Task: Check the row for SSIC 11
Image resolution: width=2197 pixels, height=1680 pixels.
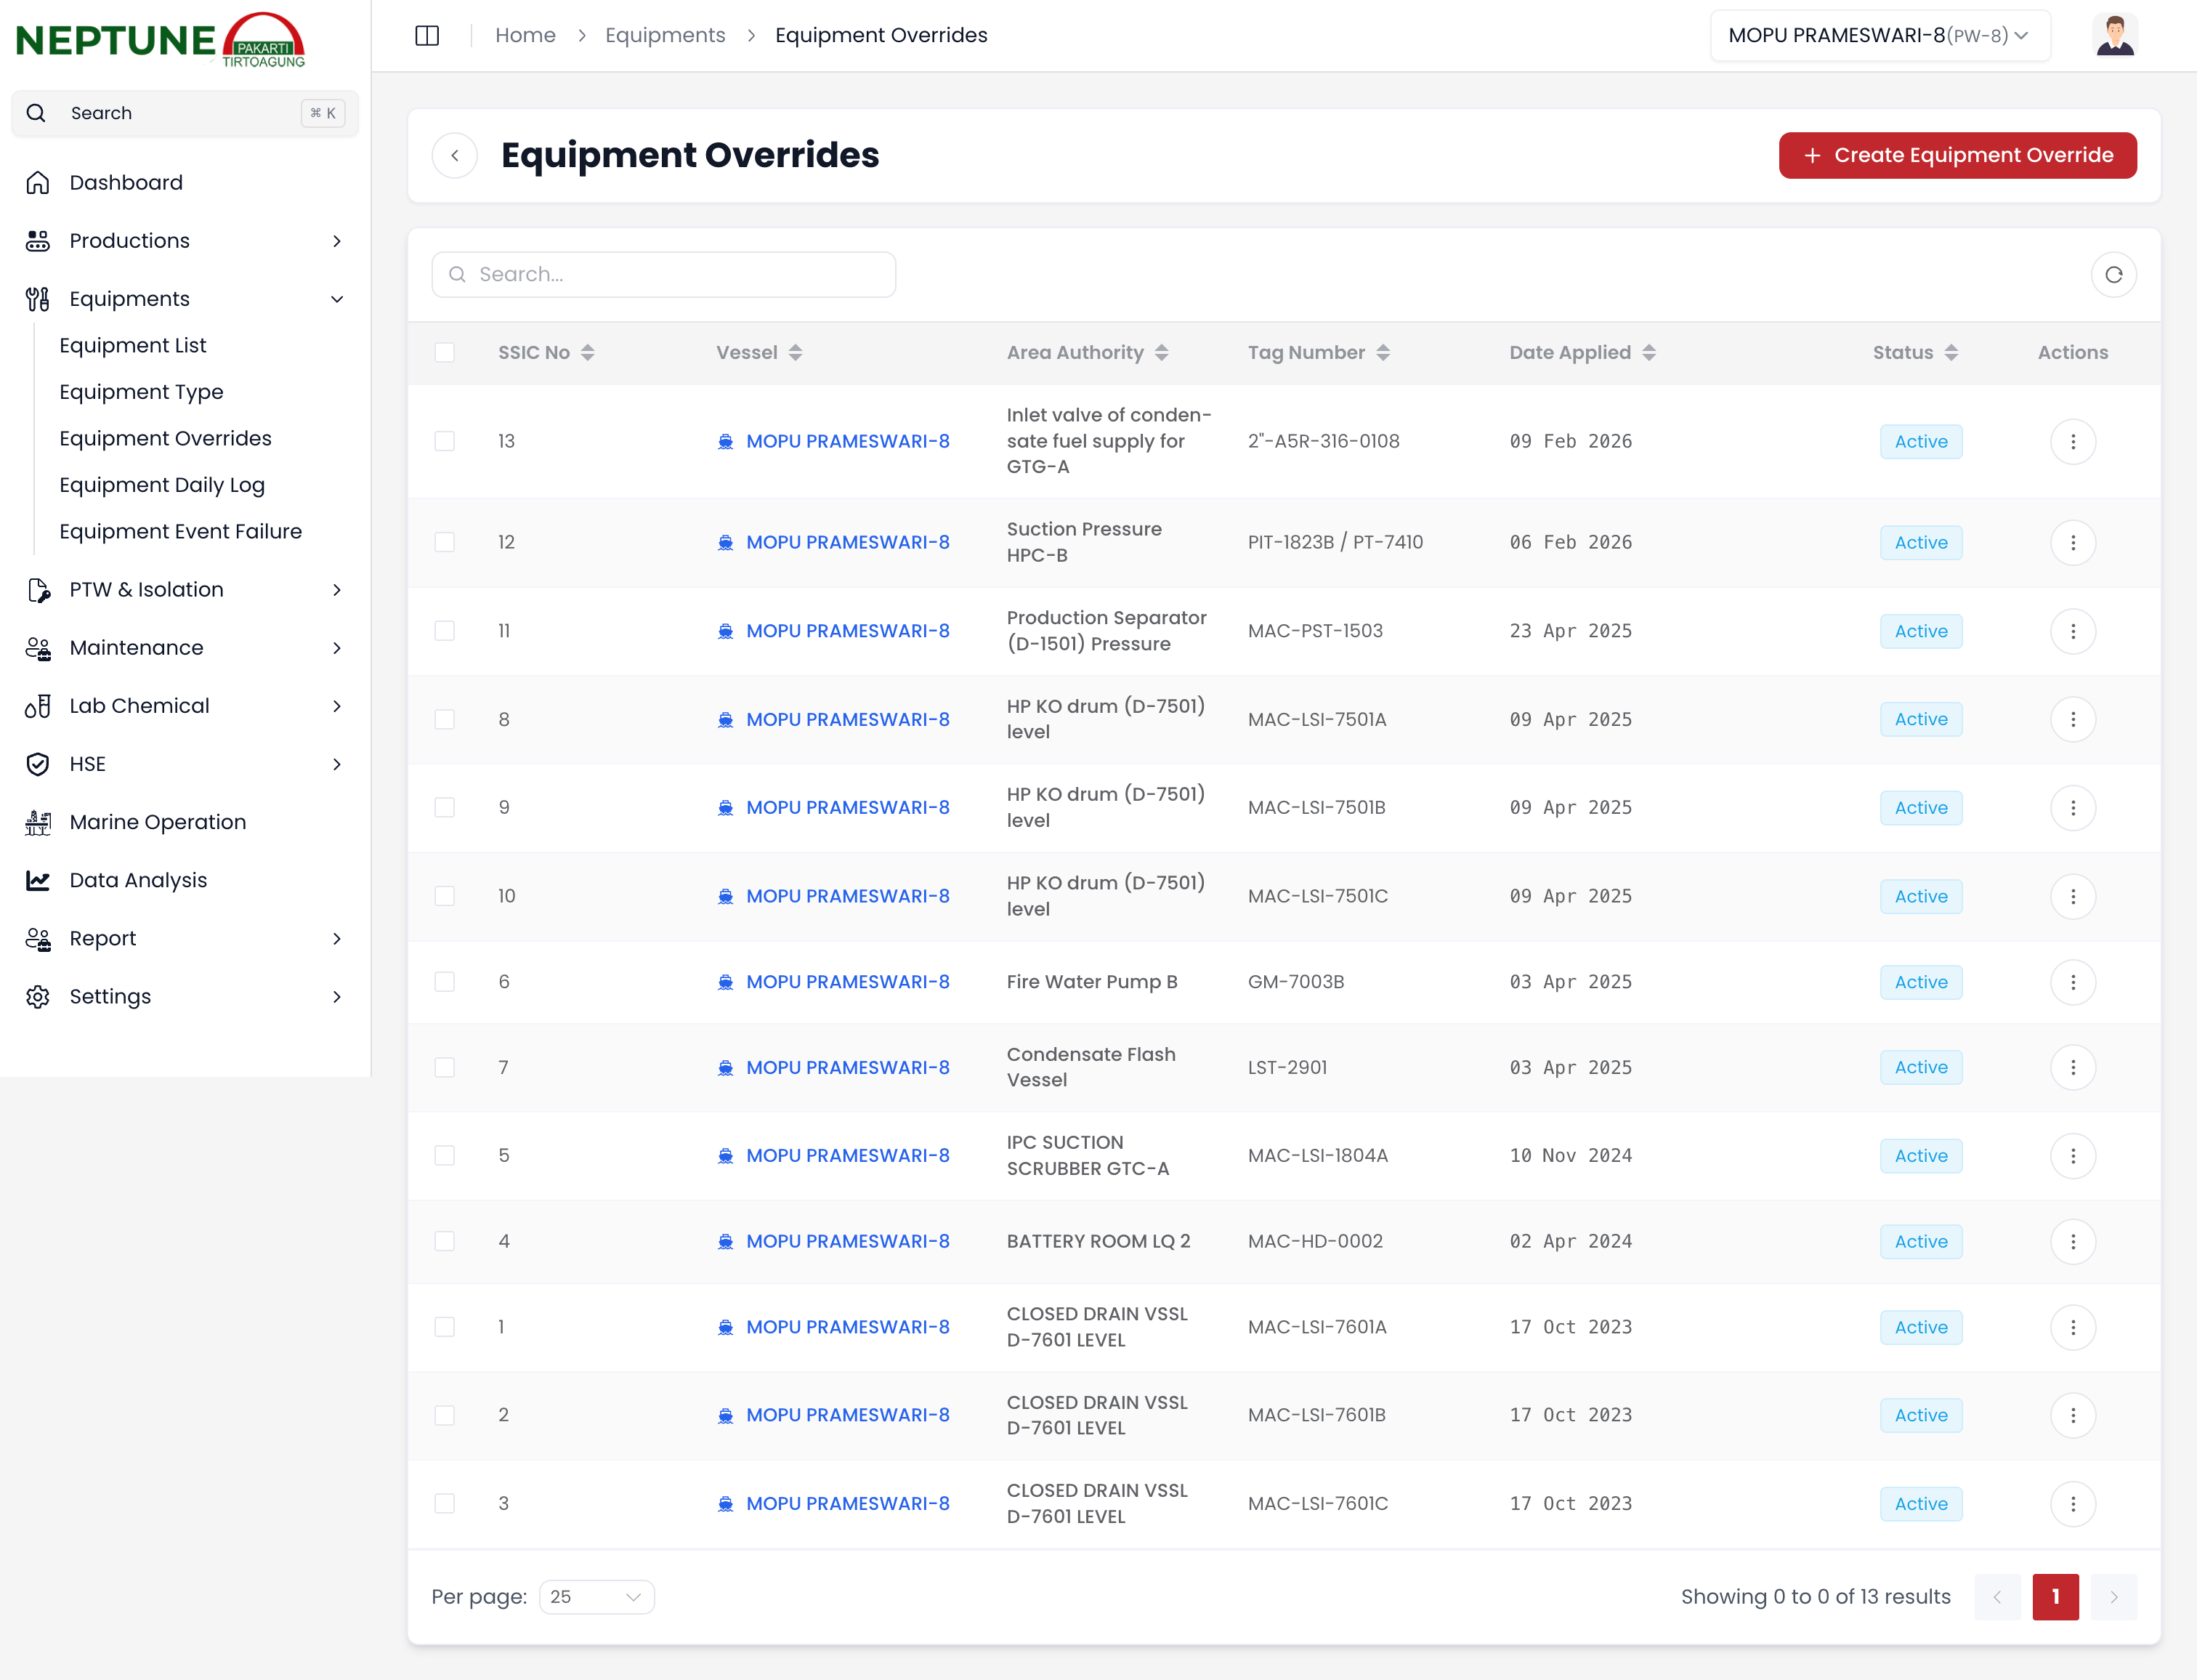Action: pyautogui.click(x=445, y=631)
